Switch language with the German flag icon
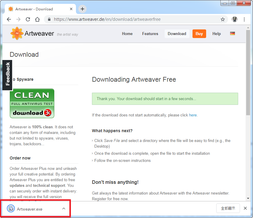Viewport: 253px width, 218px height. click(232, 34)
